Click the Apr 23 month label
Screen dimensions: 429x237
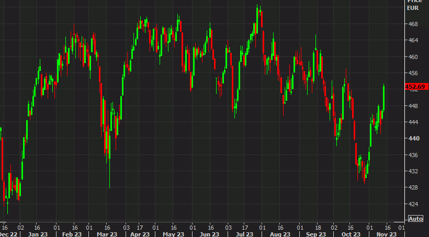coord(140,234)
